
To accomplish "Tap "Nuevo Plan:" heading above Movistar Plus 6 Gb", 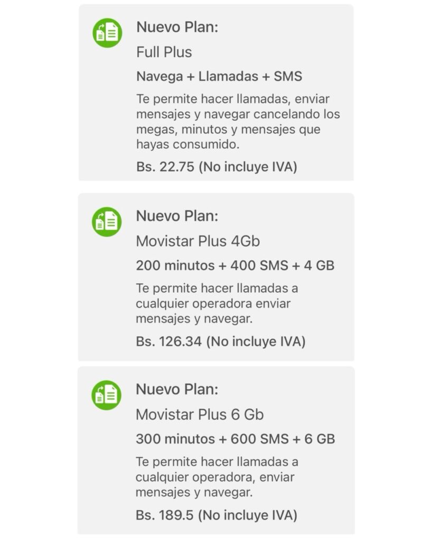I will point(177,390).
